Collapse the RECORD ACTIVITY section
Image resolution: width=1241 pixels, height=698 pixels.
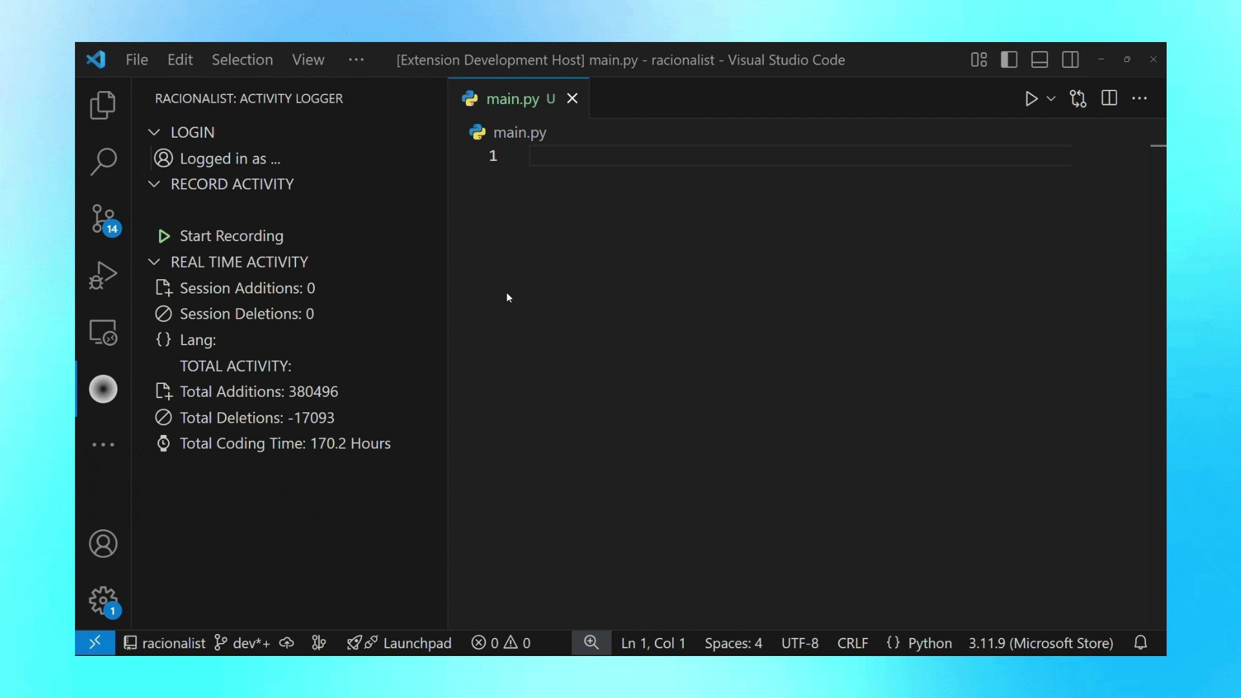[154, 184]
